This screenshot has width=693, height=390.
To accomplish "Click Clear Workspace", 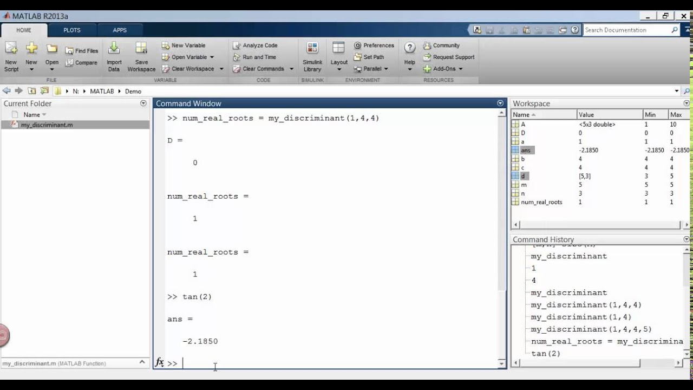I will click(x=187, y=69).
